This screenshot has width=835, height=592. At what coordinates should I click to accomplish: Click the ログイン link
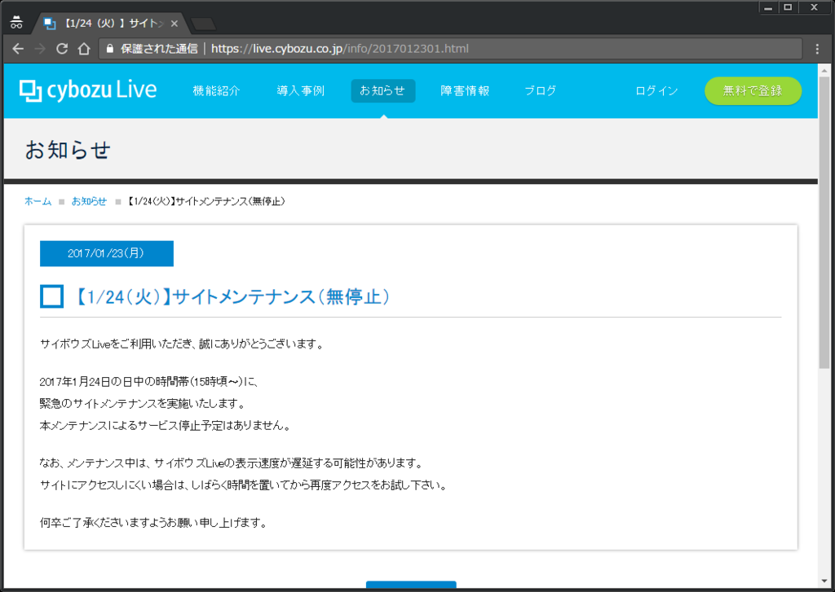click(656, 91)
